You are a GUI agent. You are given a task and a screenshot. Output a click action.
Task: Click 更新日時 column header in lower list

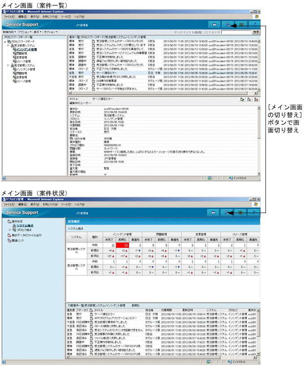coord(188,310)
